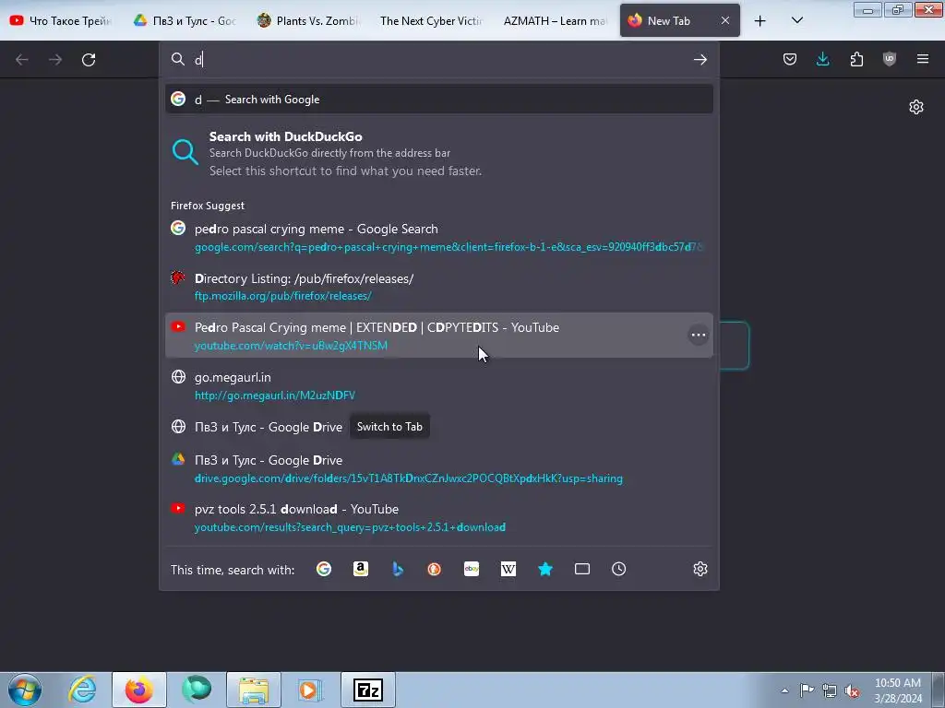Search this time with DuckDuckGo icon
945x708 pixels.
[434, 569]
